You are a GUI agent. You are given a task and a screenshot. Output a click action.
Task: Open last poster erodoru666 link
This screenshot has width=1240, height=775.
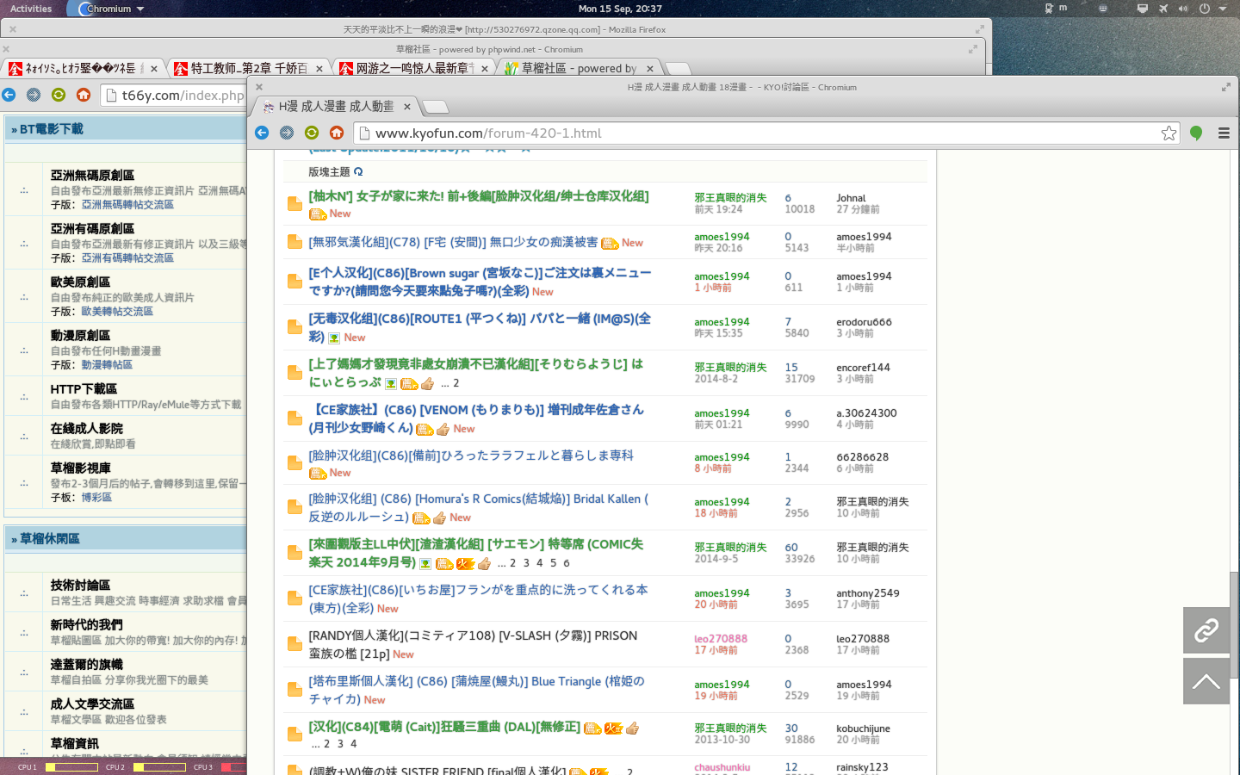click(864, 322)
